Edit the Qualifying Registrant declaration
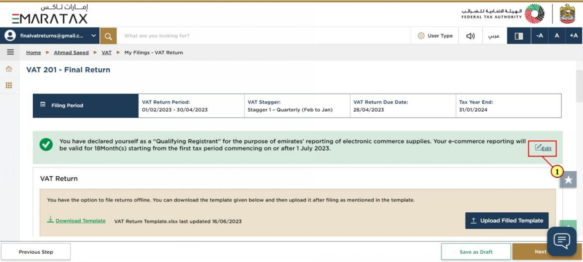 point(543,148)
